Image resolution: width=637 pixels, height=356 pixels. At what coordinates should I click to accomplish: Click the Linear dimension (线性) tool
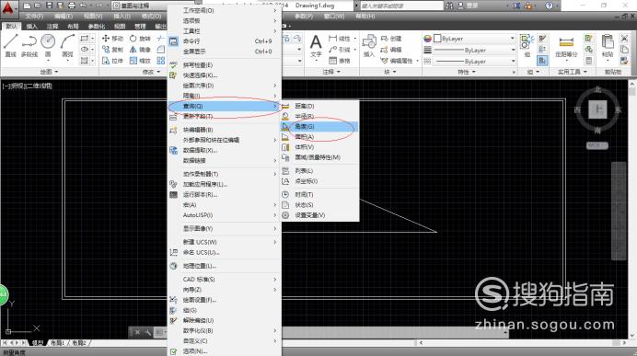pos(341,39)
